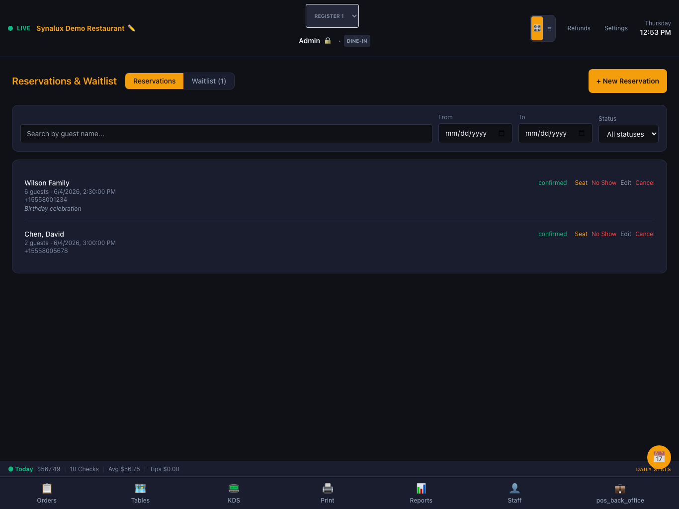Click the Synalux Demo Restaurant name
Screen dimensions: 679x509
(81, 28)
